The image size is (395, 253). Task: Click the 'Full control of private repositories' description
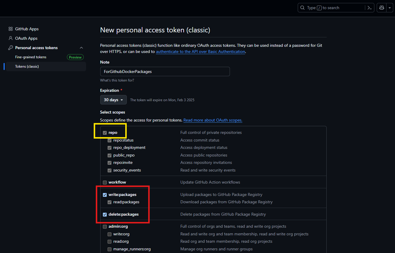(211, 132)
